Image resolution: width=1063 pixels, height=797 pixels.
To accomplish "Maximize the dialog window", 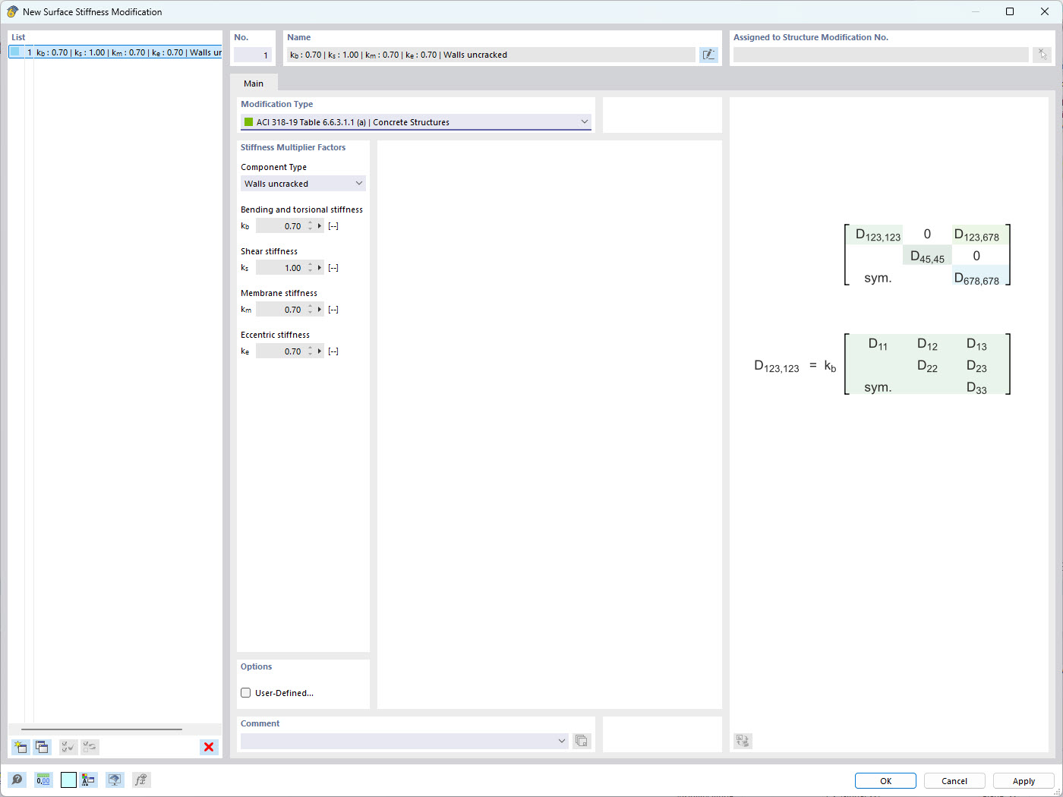I will (1010, 11).
